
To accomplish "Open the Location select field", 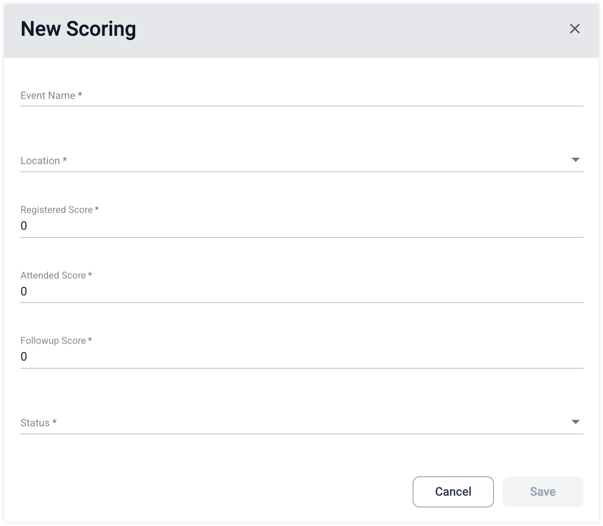I will tap(301, 161).
